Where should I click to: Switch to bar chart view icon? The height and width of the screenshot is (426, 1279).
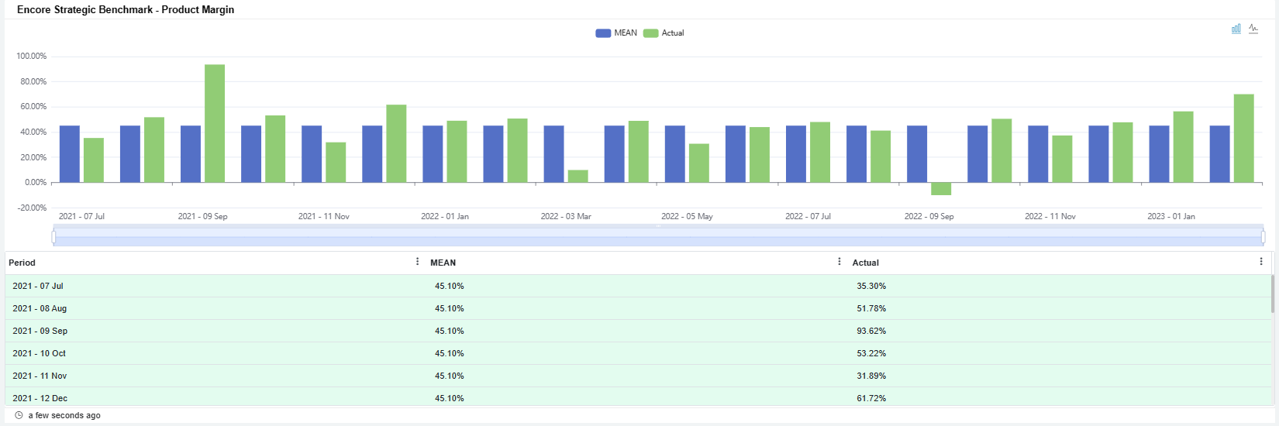click(1236, 29)
